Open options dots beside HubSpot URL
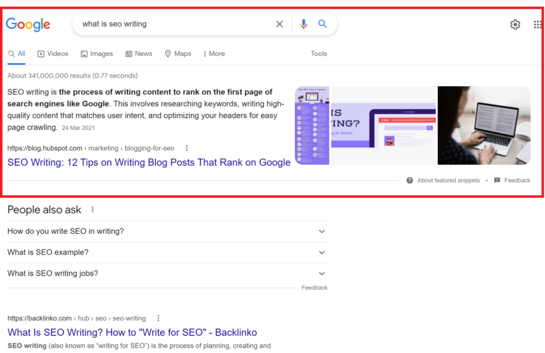 pyautogui.click(x=187, y=148)
